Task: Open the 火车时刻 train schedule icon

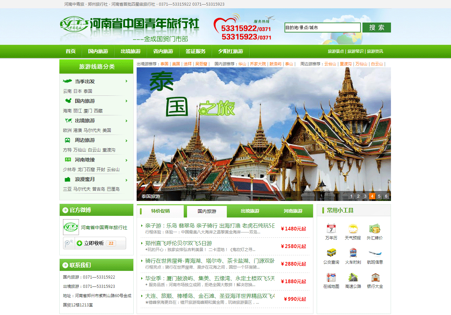Action: click(x=353, y=253)
